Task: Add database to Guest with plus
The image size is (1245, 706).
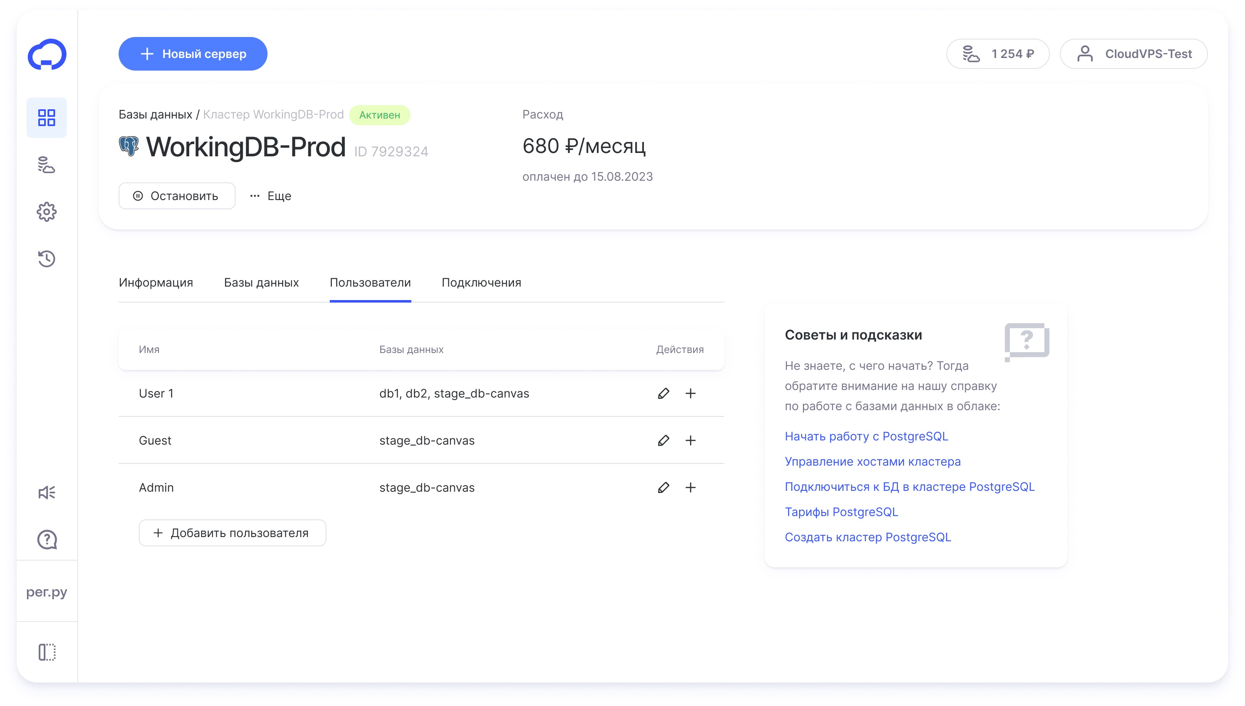Action: pyautogui.click(x=690, y=440)
